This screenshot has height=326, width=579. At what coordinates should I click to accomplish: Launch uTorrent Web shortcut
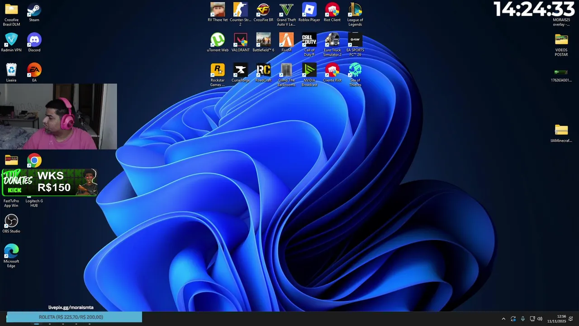(218, 43)
